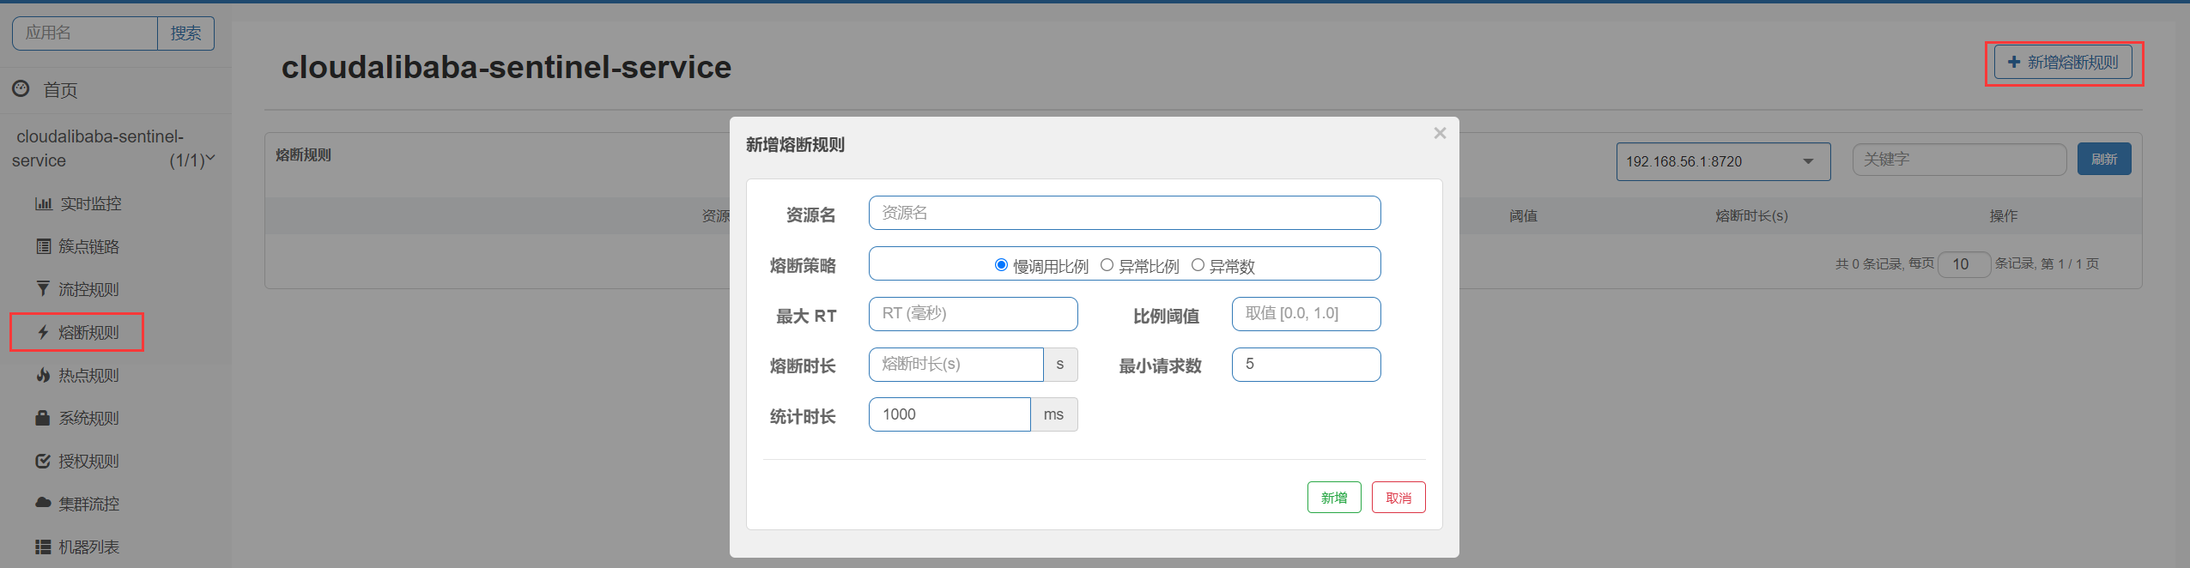Viewport: 2190px width, 568px height.
Task: Click the home dashboard icon beside 首页
Action: 21,88
